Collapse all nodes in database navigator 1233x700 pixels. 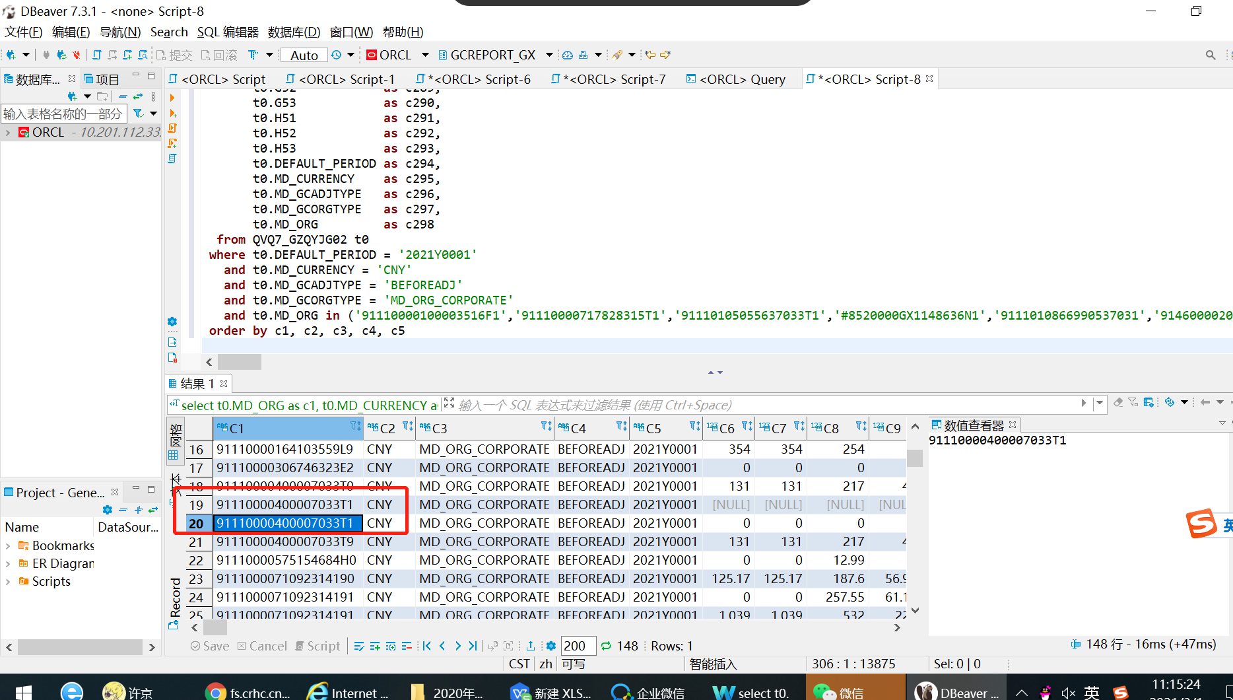coord(123,96)
